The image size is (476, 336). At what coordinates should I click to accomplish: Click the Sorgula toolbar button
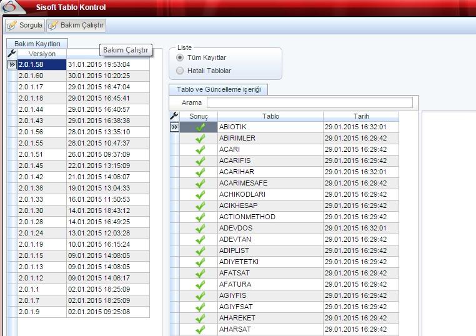24,26
